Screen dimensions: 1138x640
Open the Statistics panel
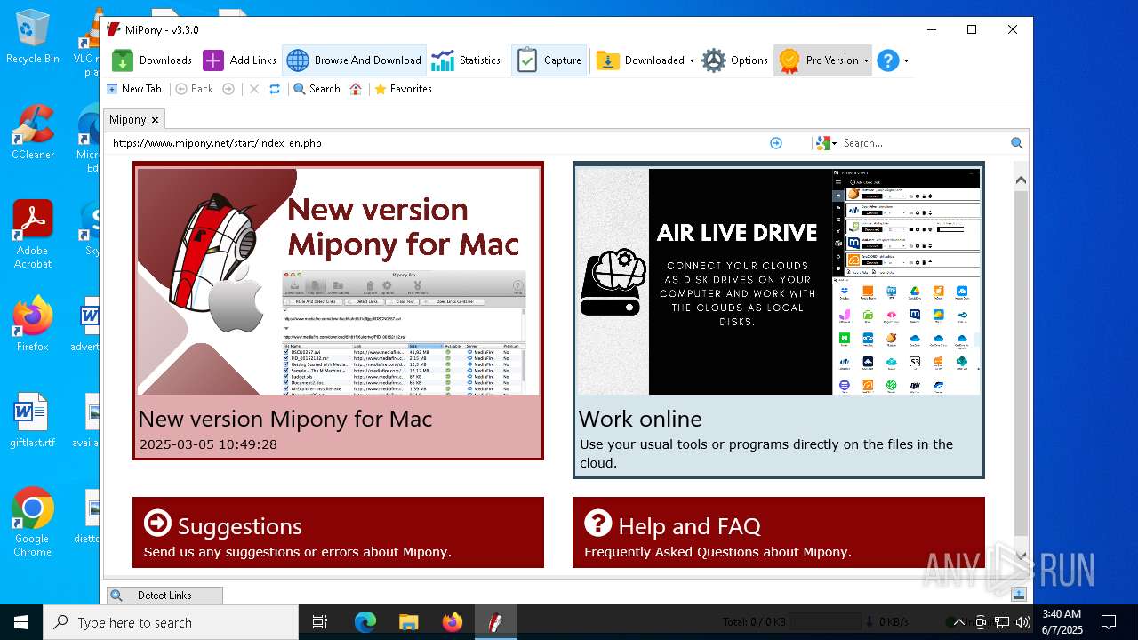tap(466, 60)
